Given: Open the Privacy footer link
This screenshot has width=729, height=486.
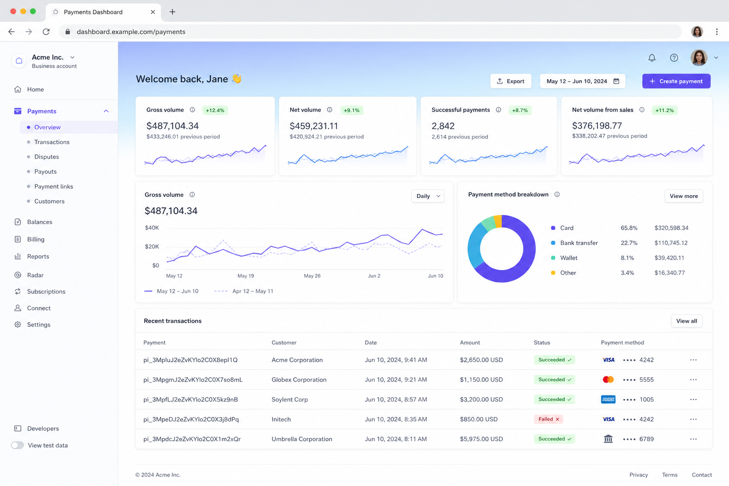Looking at the screenshot, I should pos(638,475).
